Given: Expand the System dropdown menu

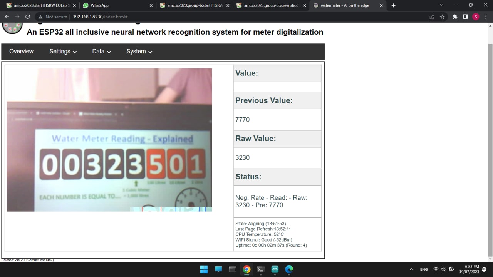Looking at the screenshot, I should pyautogui.click(x=139, y=52).
